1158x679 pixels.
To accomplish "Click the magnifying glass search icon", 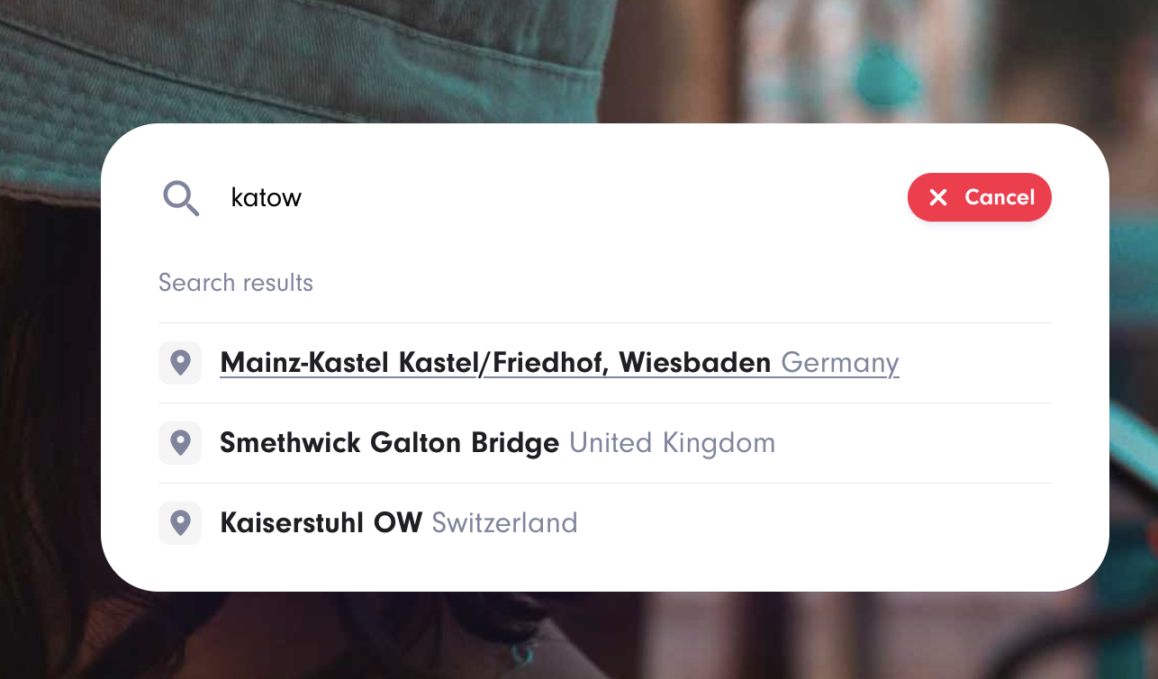I will pyautogui.click(x=180, y=197).
